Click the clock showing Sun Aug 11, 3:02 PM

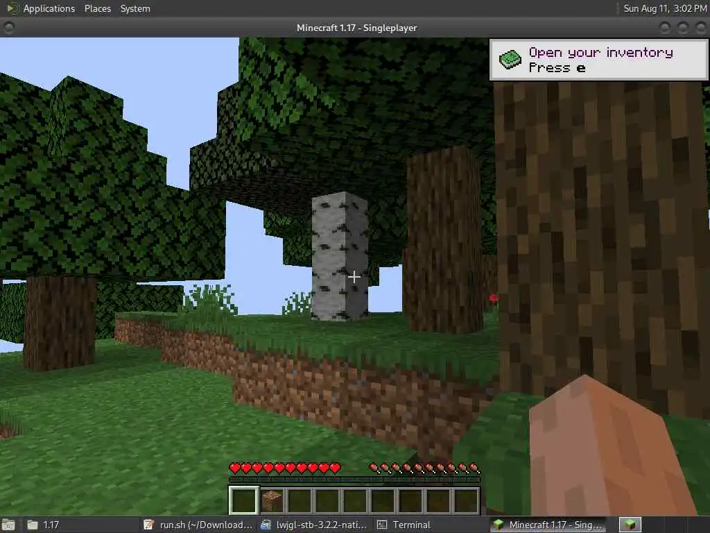pyautogui.click(x=665, y=8)
